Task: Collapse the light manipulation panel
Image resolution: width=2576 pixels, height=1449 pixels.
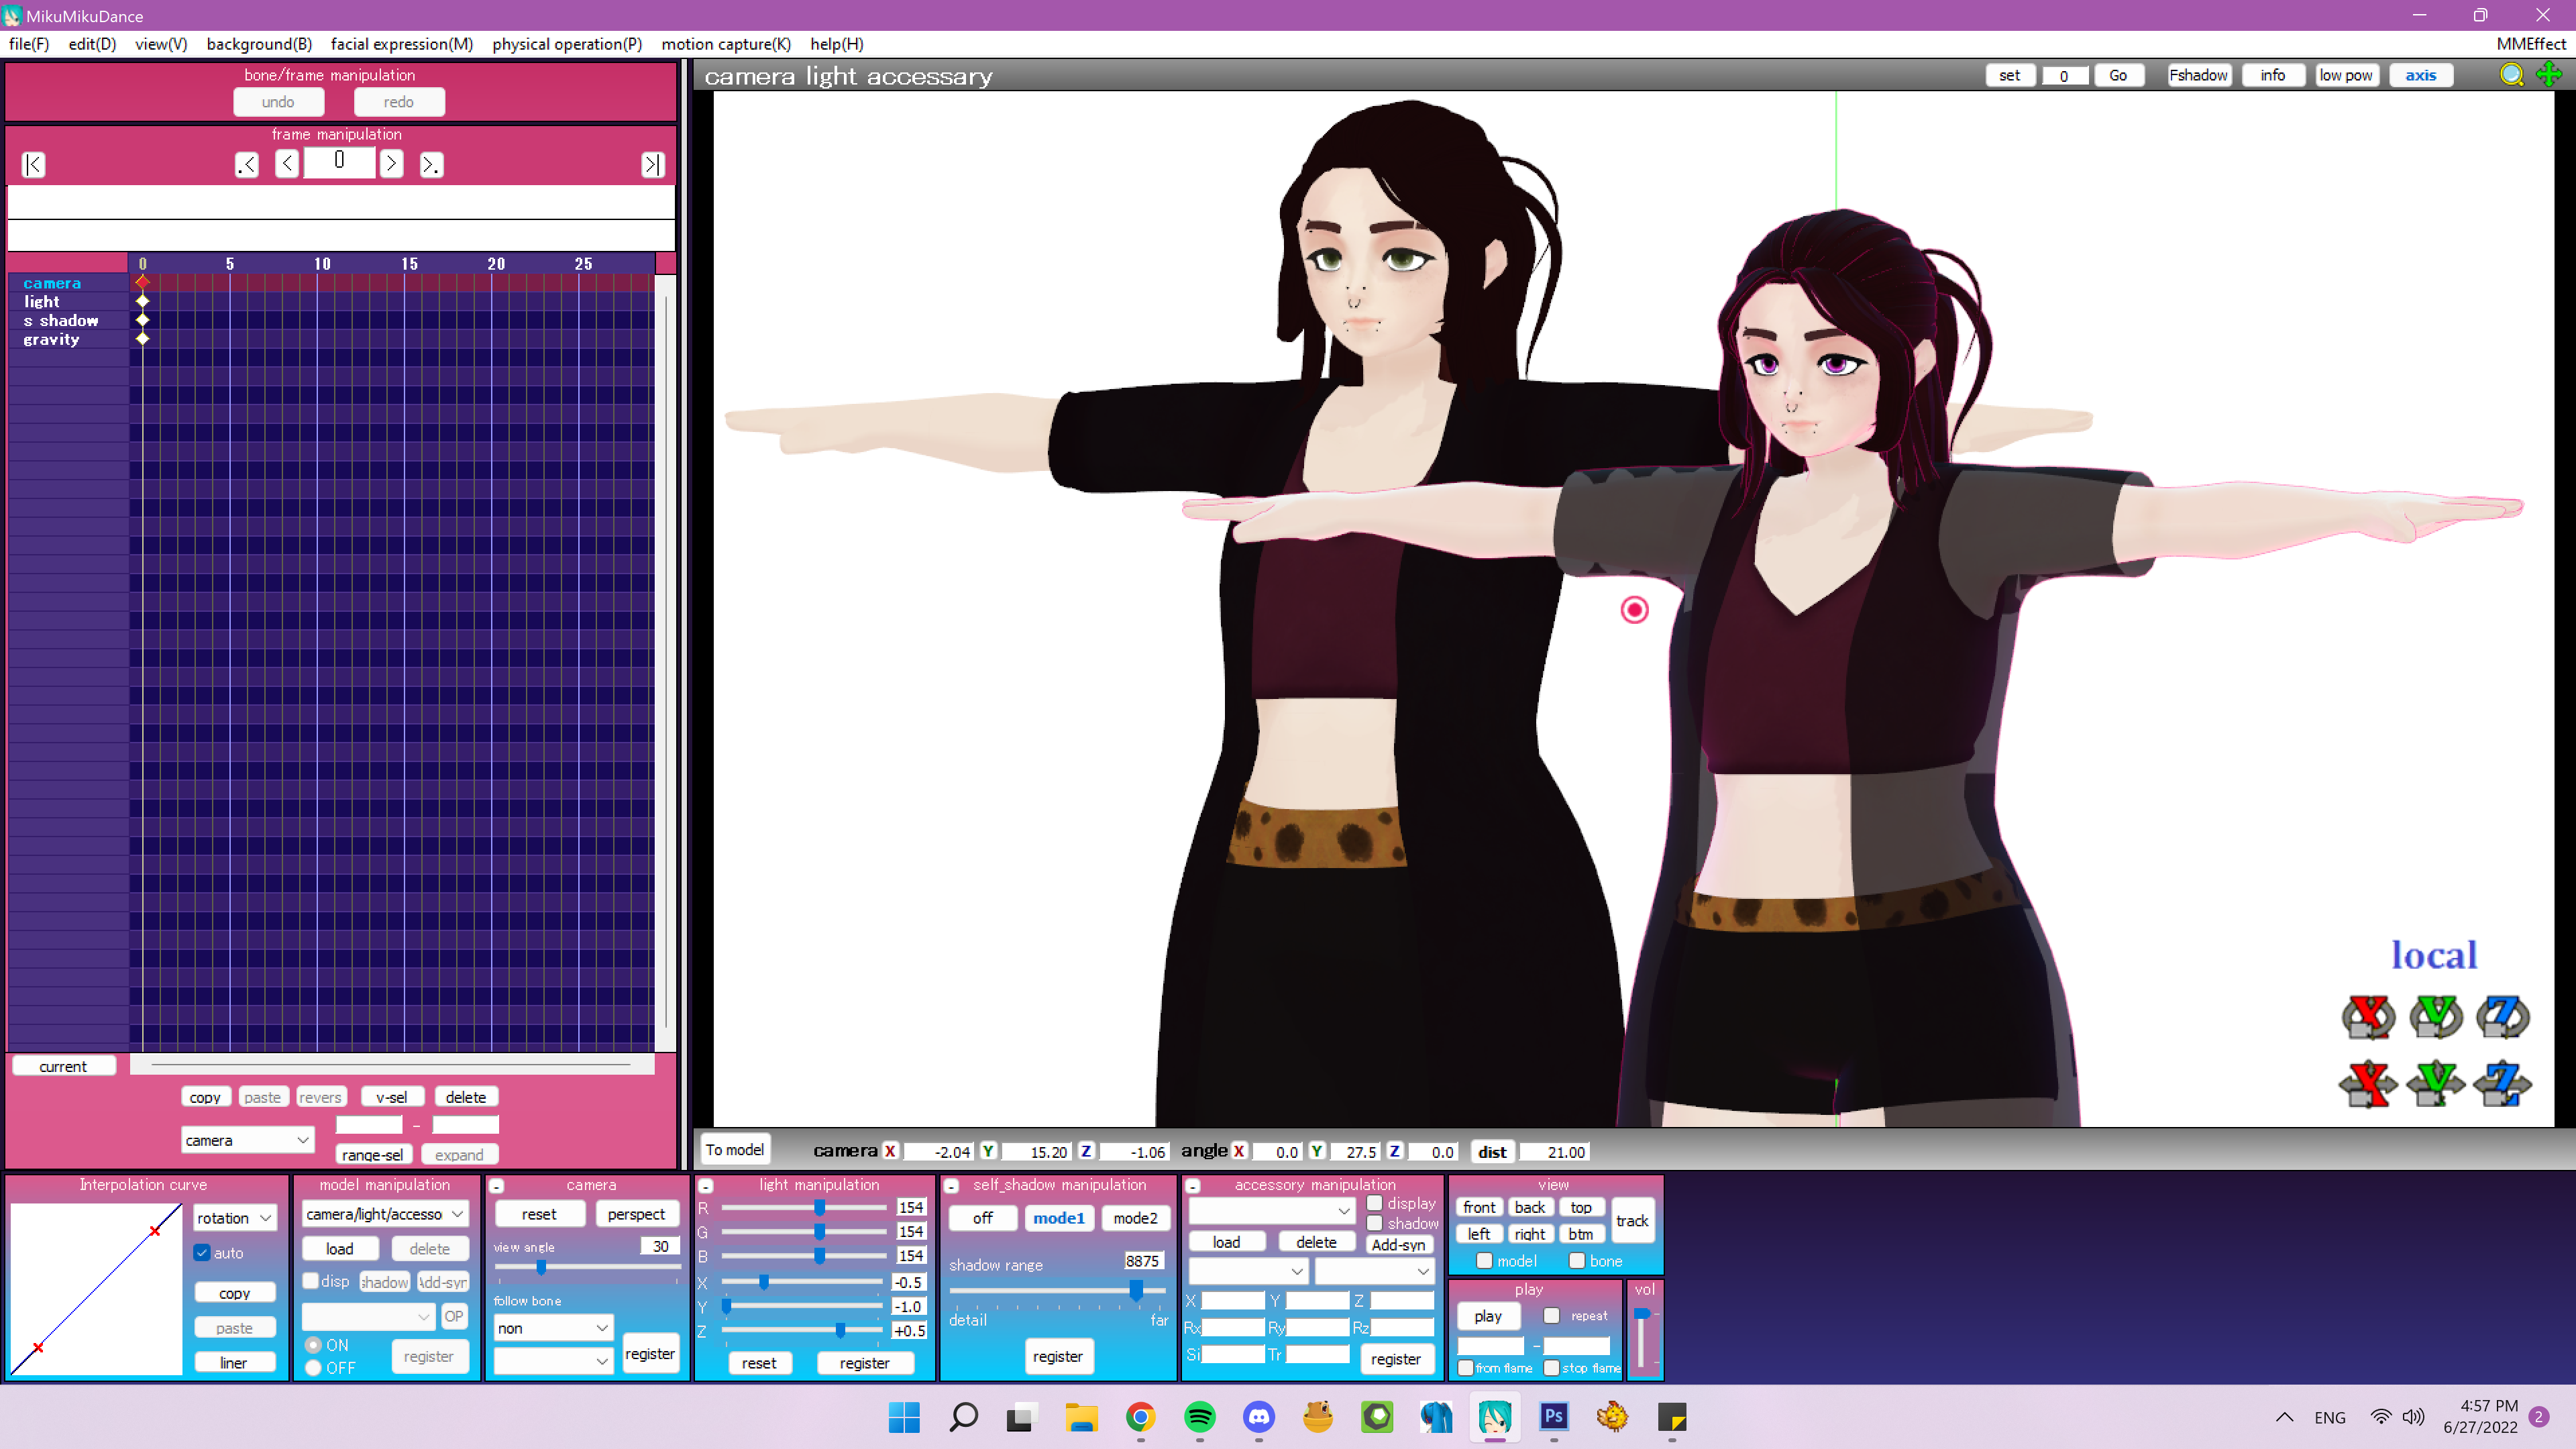Action: point(706,1186)
